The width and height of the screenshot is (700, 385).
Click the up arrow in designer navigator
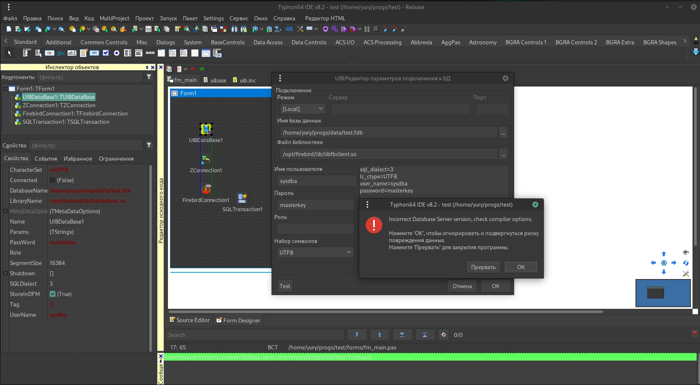pos(664,254)
